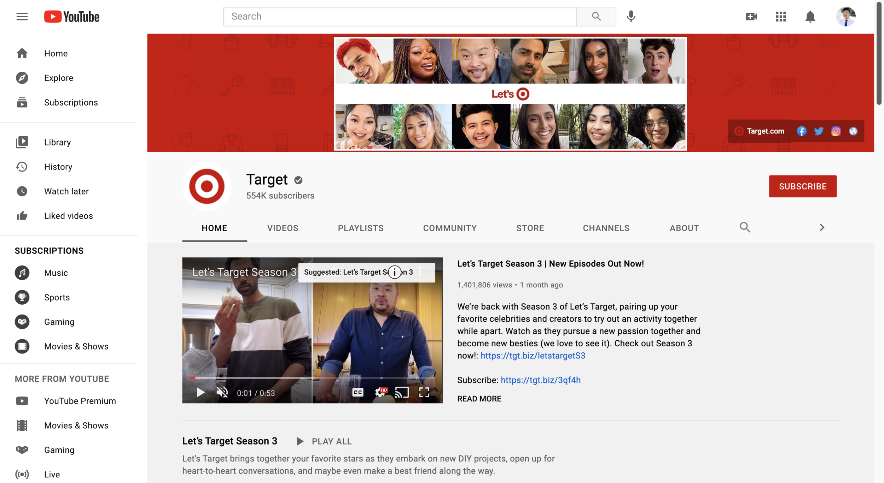Start voice search with the microphone
The image size is (884, 483).
pos(631,17)
